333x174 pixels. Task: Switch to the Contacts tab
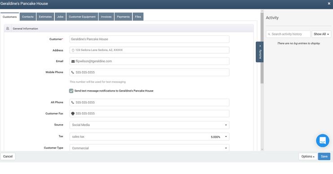28,17
